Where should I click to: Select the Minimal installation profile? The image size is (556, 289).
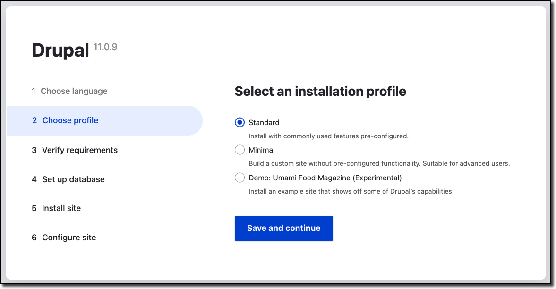[x=240, y=150]
